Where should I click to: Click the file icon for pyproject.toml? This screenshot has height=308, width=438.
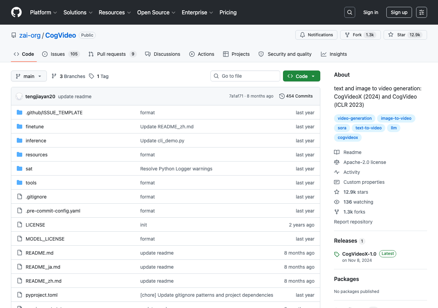(x=20, y=295)
